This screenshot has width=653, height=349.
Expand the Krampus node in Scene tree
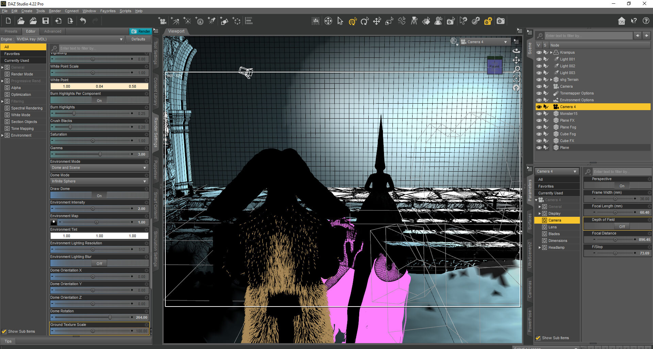tap(551, 52)
